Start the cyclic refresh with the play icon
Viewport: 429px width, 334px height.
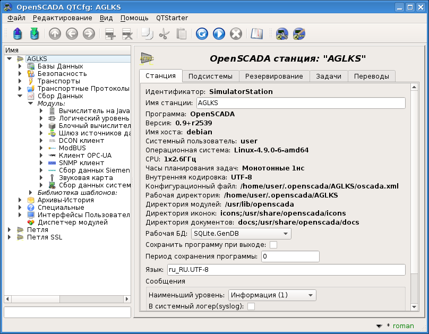point(219,34)
